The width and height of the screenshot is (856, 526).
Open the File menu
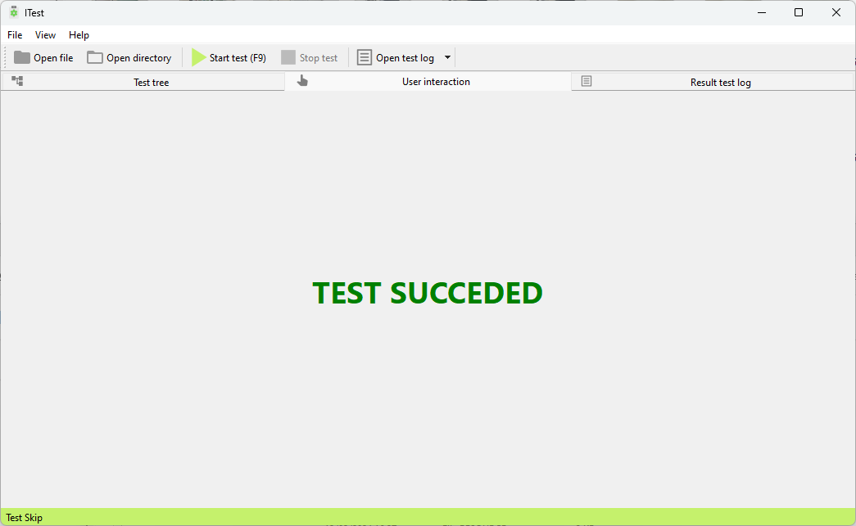pyautogui.click(x=15, y=35)
